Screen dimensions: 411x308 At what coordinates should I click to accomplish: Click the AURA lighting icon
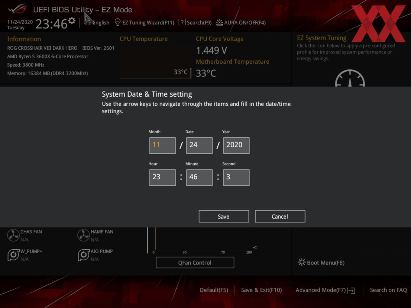pos(219,23)
